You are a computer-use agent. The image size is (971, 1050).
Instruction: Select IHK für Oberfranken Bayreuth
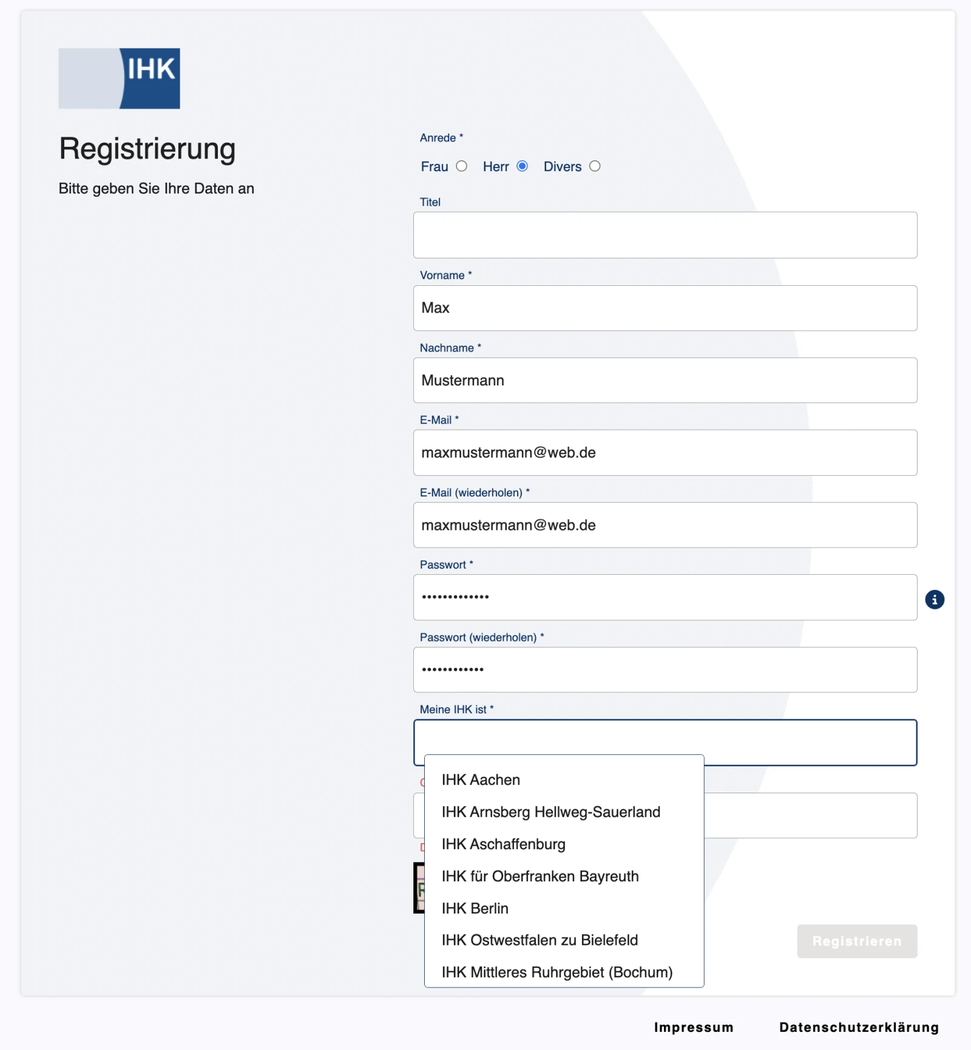pyautogui.click(x=564, y=876)
